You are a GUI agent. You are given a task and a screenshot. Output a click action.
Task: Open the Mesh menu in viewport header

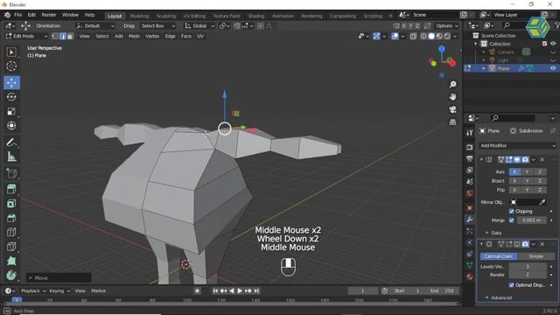pos(134,36)
